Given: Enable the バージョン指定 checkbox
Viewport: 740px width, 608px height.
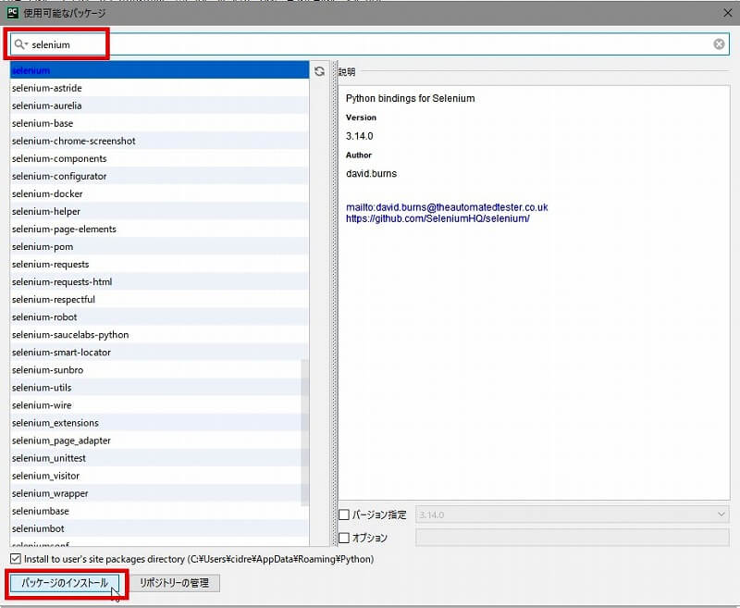Looking at the screenshot, I should 344,515.
